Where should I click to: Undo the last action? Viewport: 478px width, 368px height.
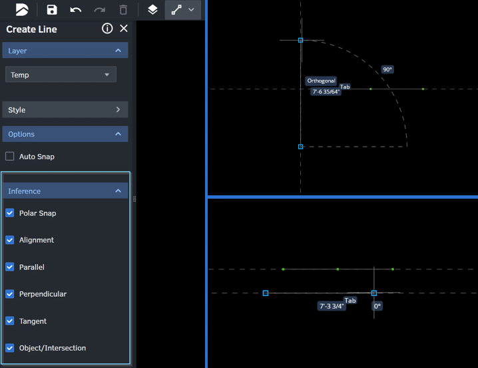coord(76,10)
